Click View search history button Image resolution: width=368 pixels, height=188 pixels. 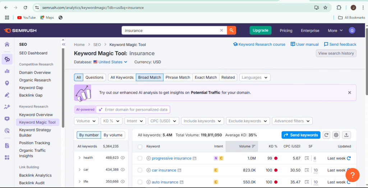pyautogui.click(x=336, y=53)
